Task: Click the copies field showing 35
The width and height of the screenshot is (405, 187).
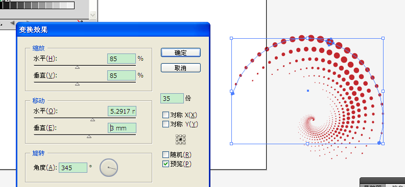Action: [172, 98]
